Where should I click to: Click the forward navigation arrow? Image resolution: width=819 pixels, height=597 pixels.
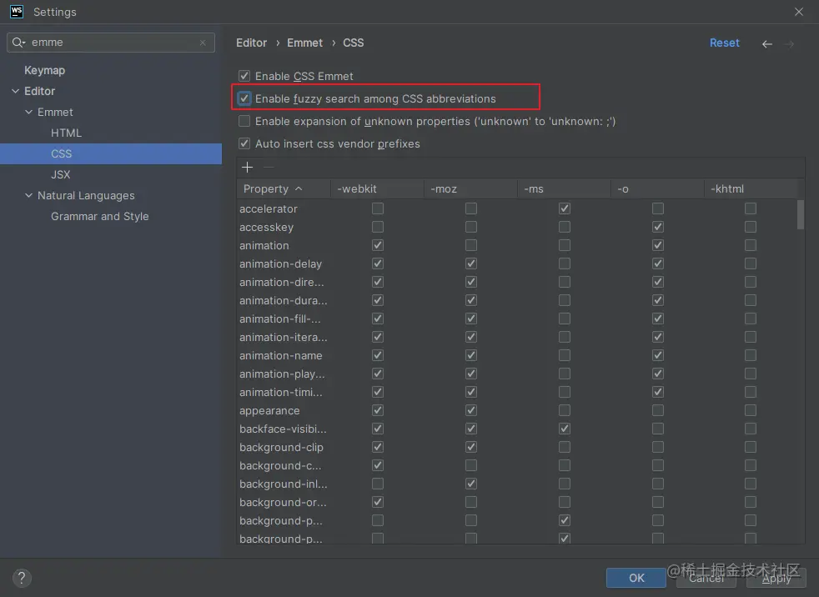coord(789,43)
